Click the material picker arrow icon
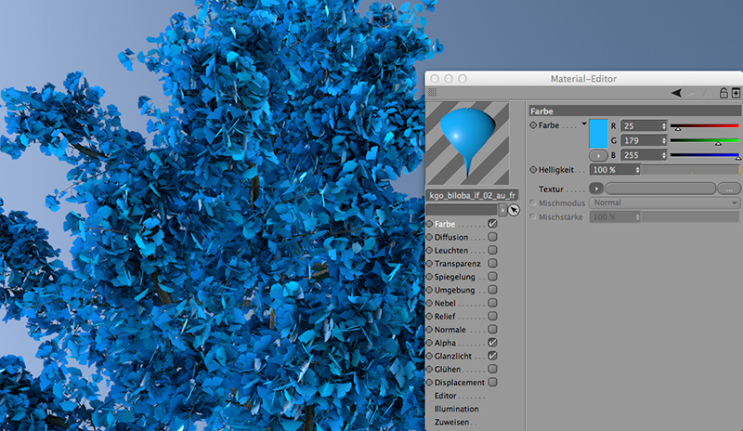The image size is (743, 431). pyautogui.click(x=514, y=211)
